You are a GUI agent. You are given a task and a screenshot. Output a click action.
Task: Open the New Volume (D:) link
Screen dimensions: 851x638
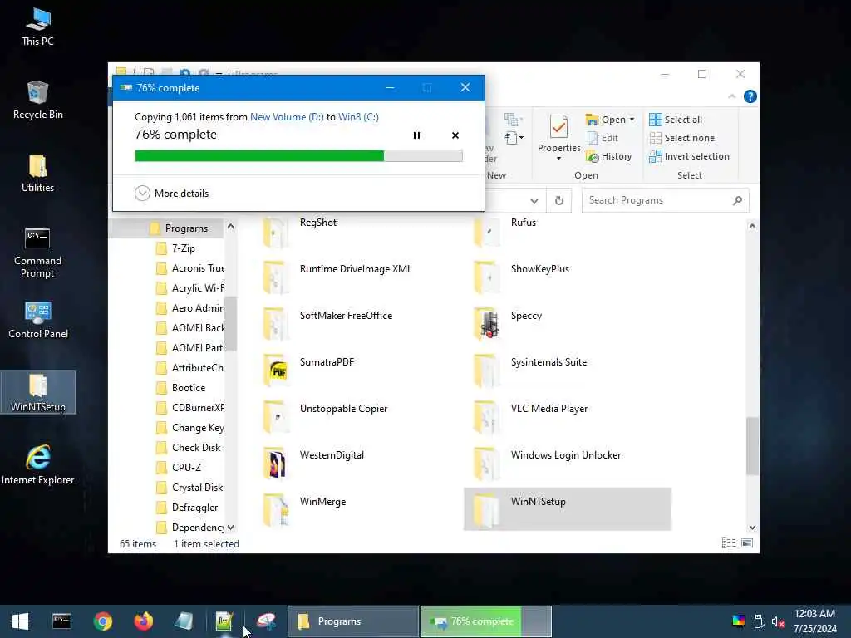287,116
